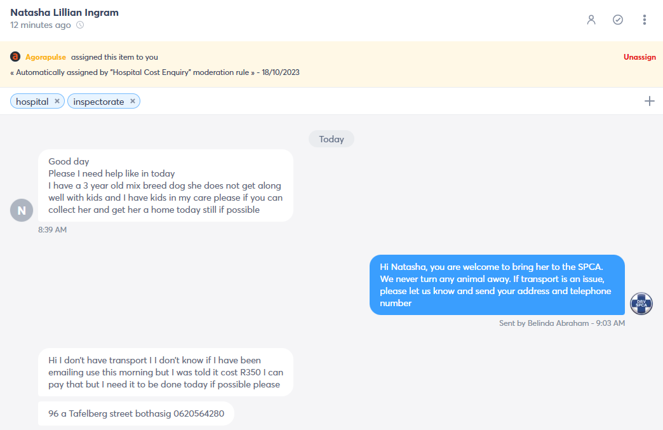663x430 pixels.
Task: Add a new label with plus icon
Action: point(650,101)
